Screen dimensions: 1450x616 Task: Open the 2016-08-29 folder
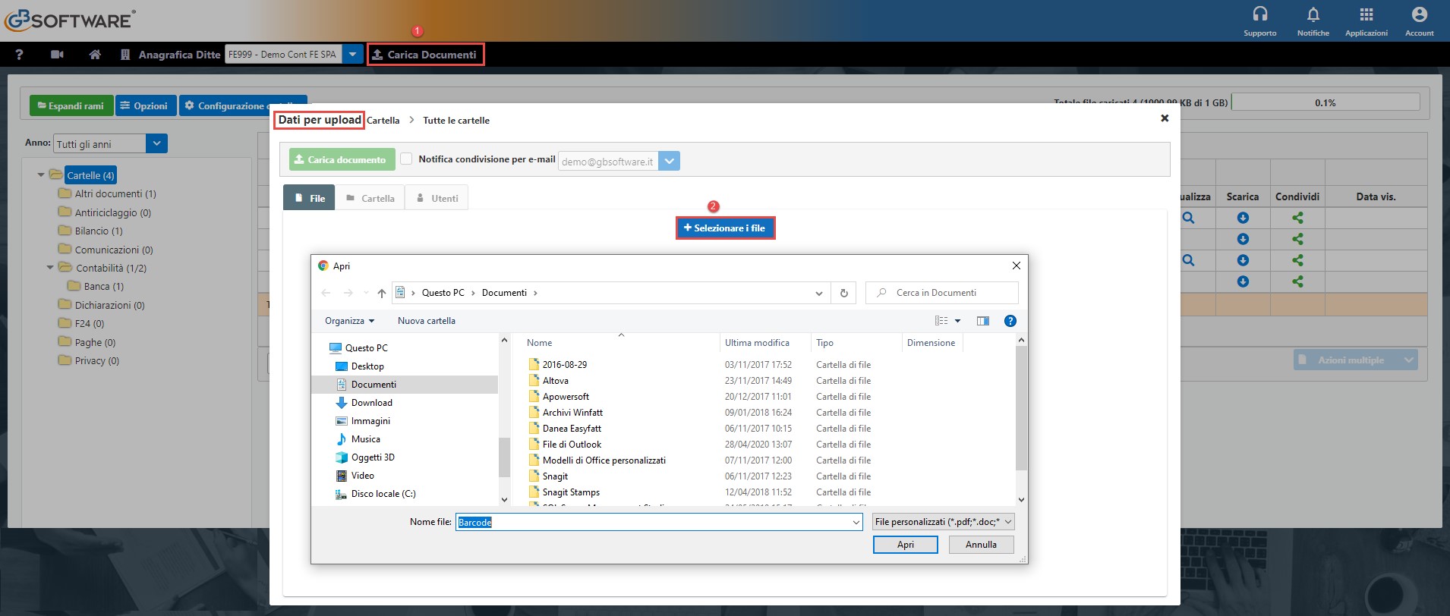point(564,365)
